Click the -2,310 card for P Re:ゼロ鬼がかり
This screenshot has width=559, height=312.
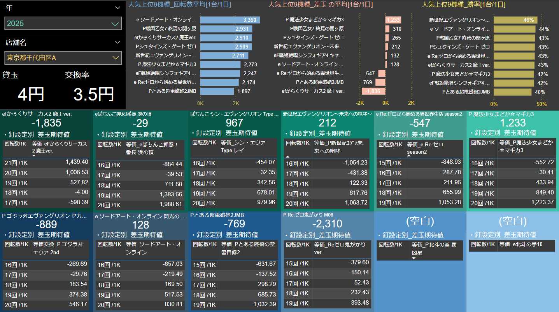coord(327,224)
